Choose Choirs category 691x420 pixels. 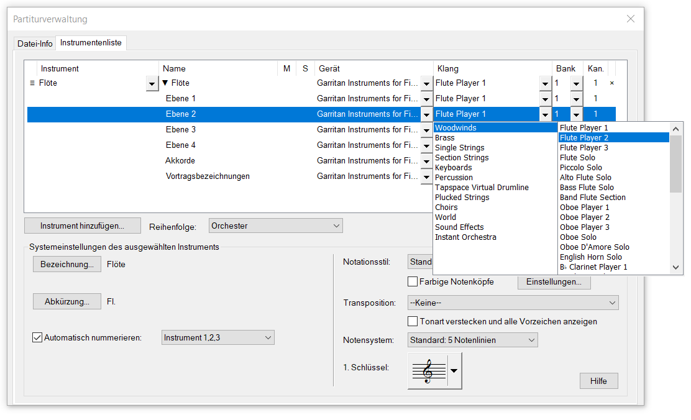(495, 207)
